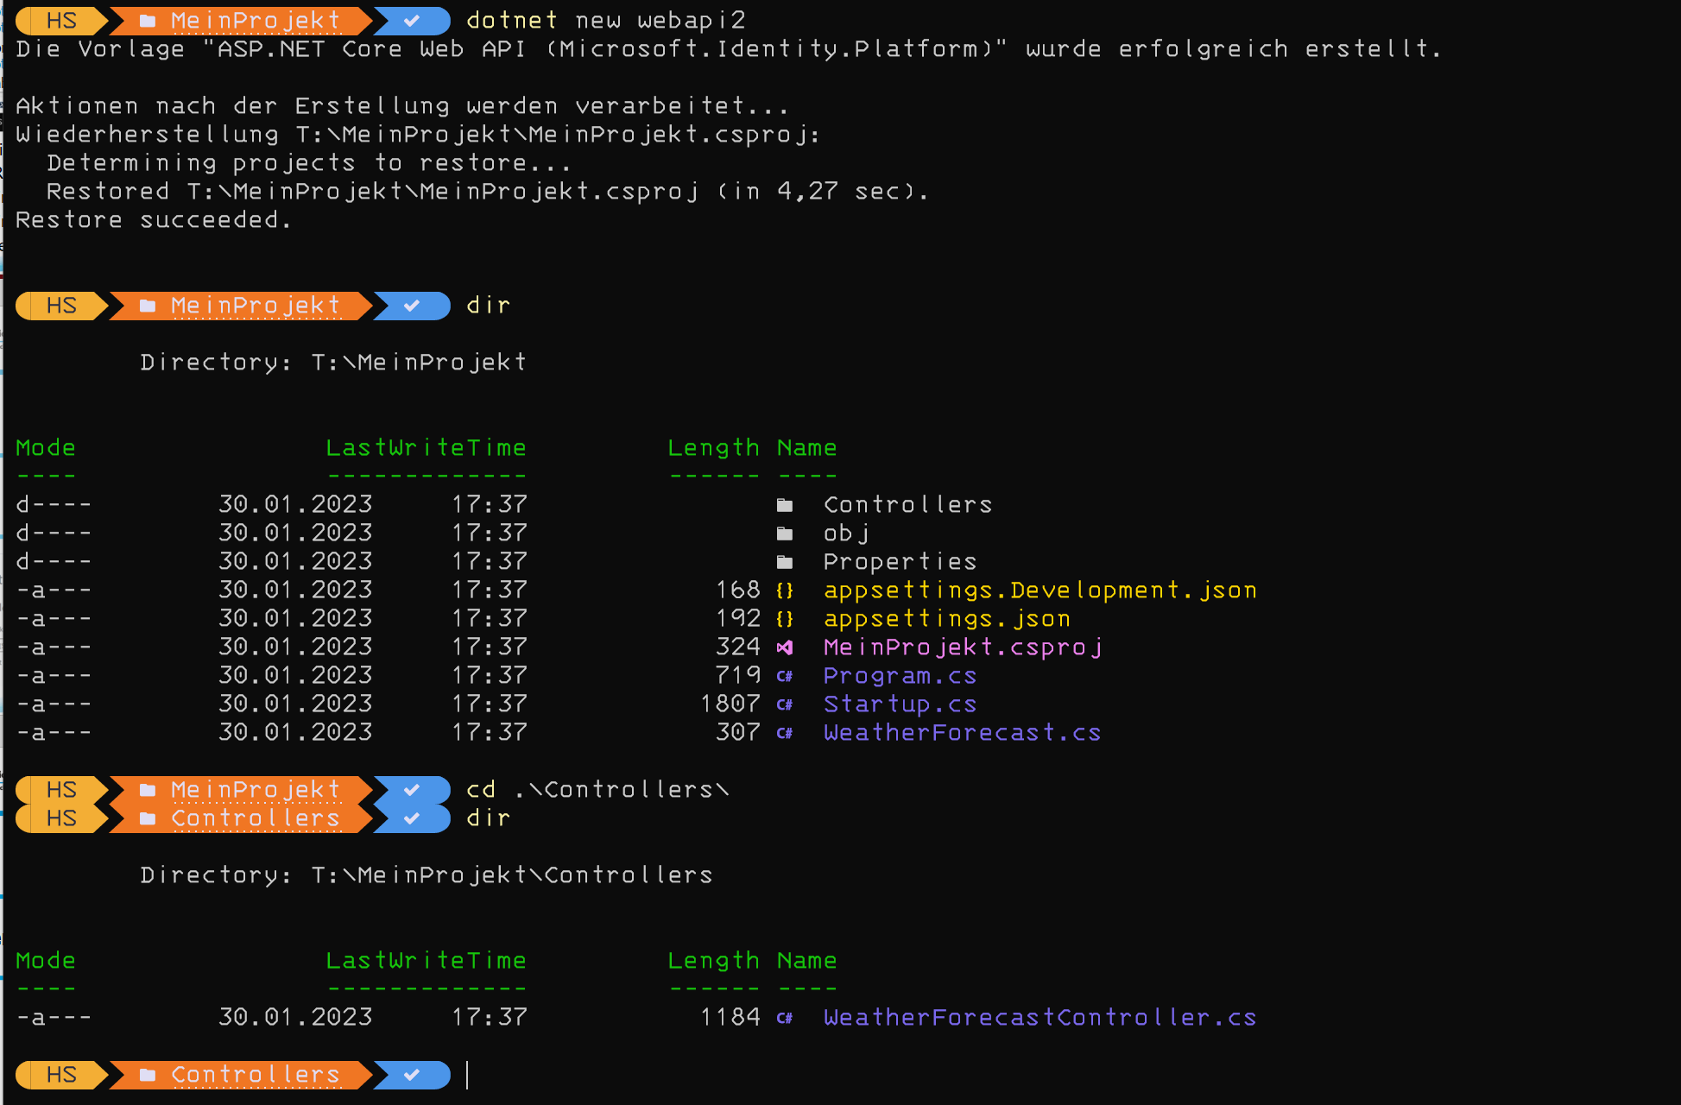Click checkmark status segment of last prompt
This screenshot has height=1105, width=1681.
pyautogui.click(x=412, y=1075)
